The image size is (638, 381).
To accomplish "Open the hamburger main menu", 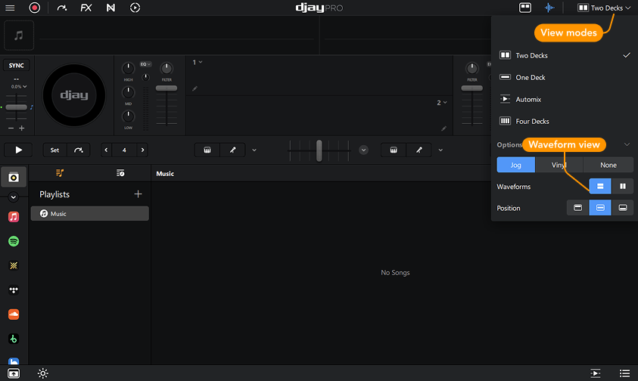I will tap(10, 8).
